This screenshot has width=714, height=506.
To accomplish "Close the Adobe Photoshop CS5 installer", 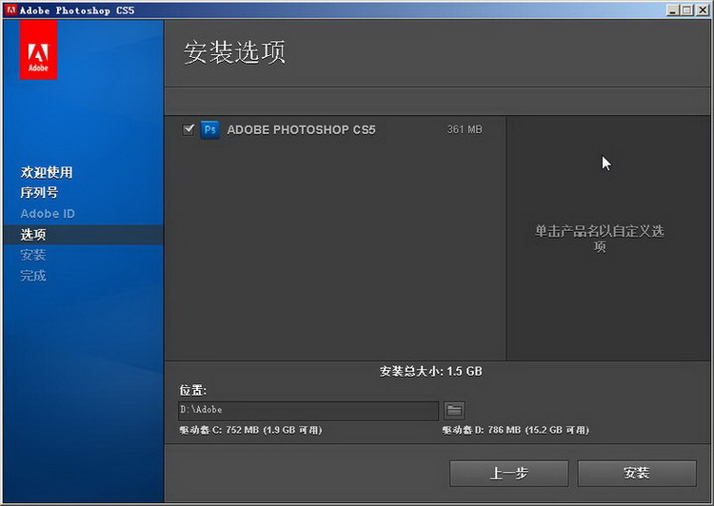I will pos(703,10).
